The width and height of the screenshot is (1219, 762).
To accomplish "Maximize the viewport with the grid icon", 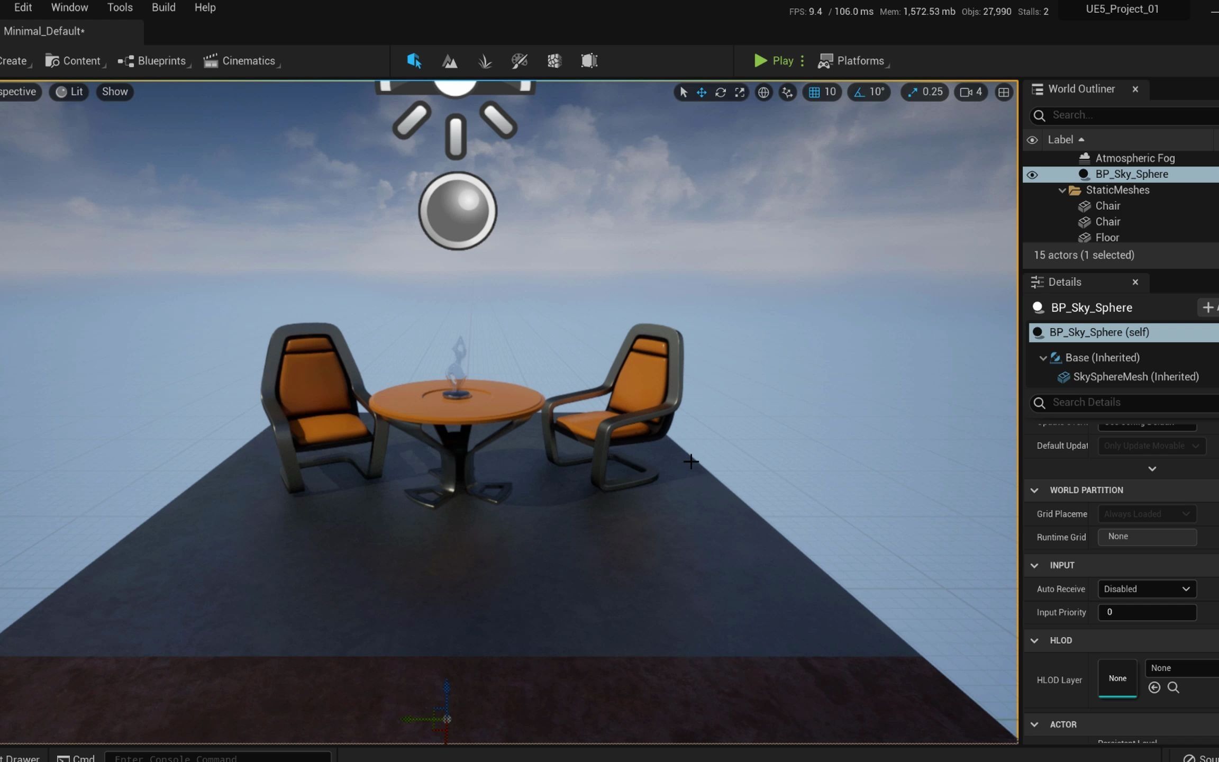I will click(1003, 92).
